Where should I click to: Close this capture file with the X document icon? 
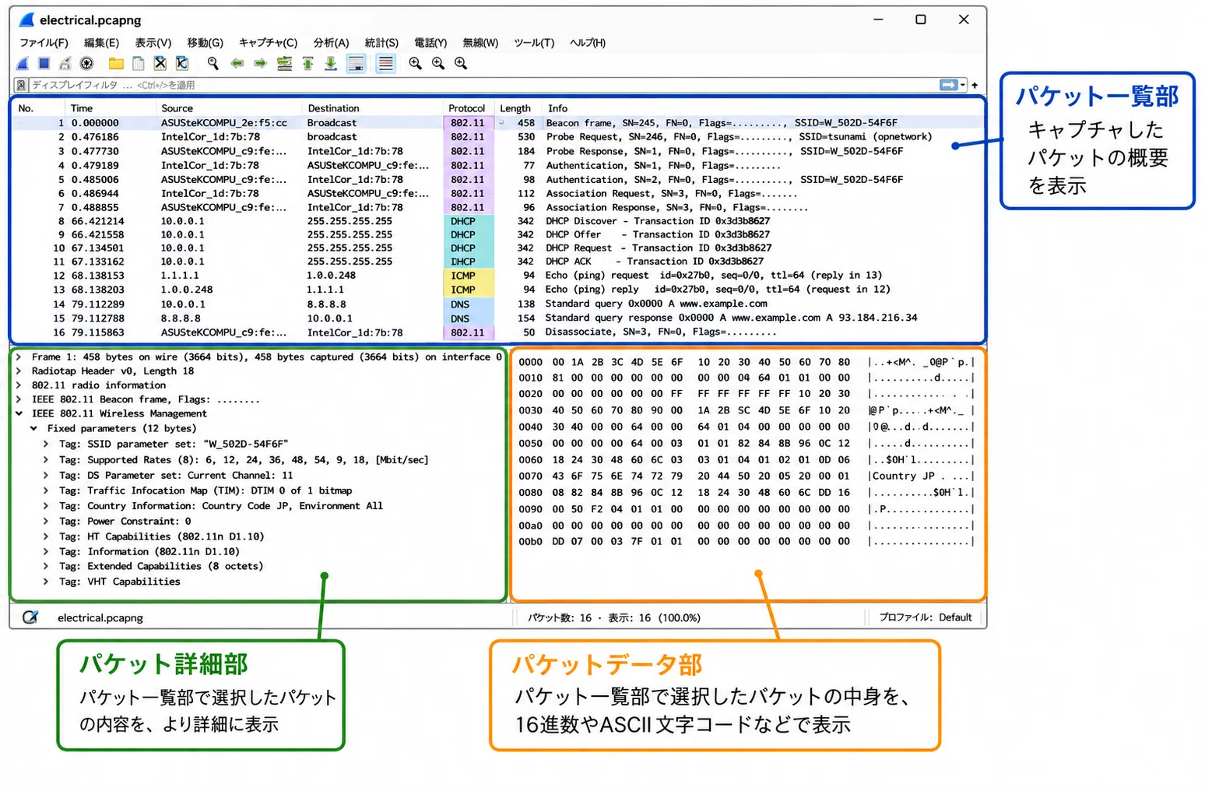coord(160,64)
